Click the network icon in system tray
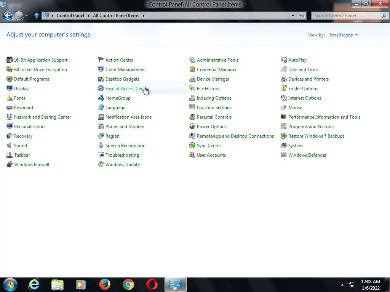Image resolution: width=390 pixels, height=292 pixels. coord(352,284)
